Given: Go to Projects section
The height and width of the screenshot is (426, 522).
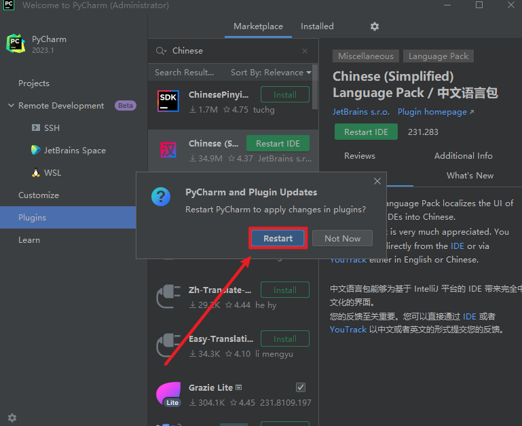Looking at the screenshot, I should (34, 83).
